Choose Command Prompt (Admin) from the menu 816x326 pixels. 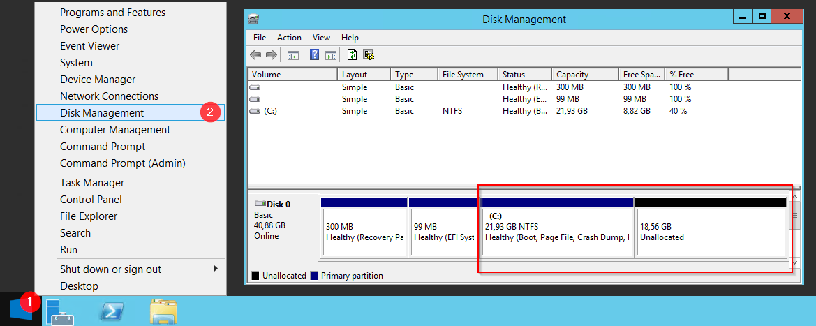pyautogui.click(x=122, y=163)
